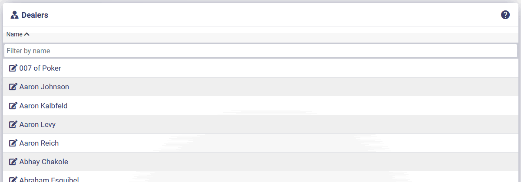Click edit icon for Aaron Kalbfeld
This screenshot has width=521, height=182.
13,106
